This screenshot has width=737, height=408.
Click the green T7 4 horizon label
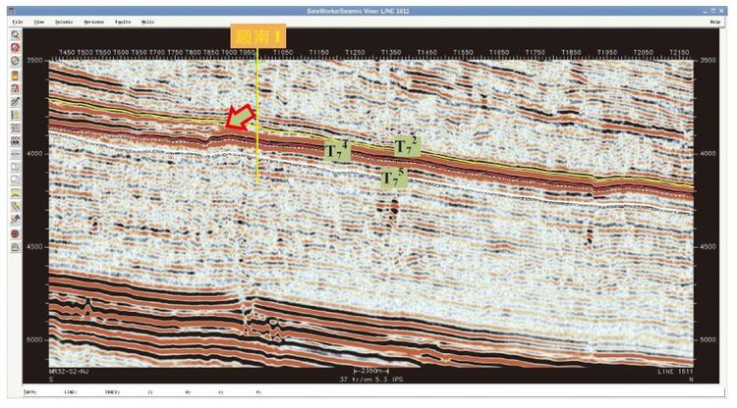coord(336,150)
